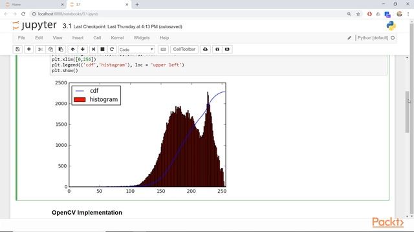Open the File menu
Screen dimensions: 414x232
pos(21,38)
